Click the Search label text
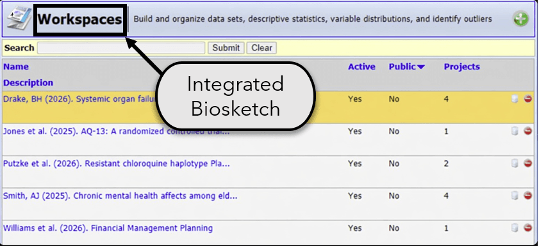 point(19,48)
